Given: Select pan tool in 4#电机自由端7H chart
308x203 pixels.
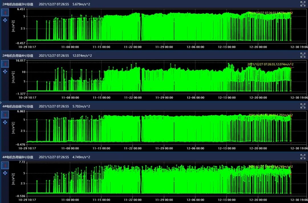Looking at the screenshot, I should [x=5, y=122].
